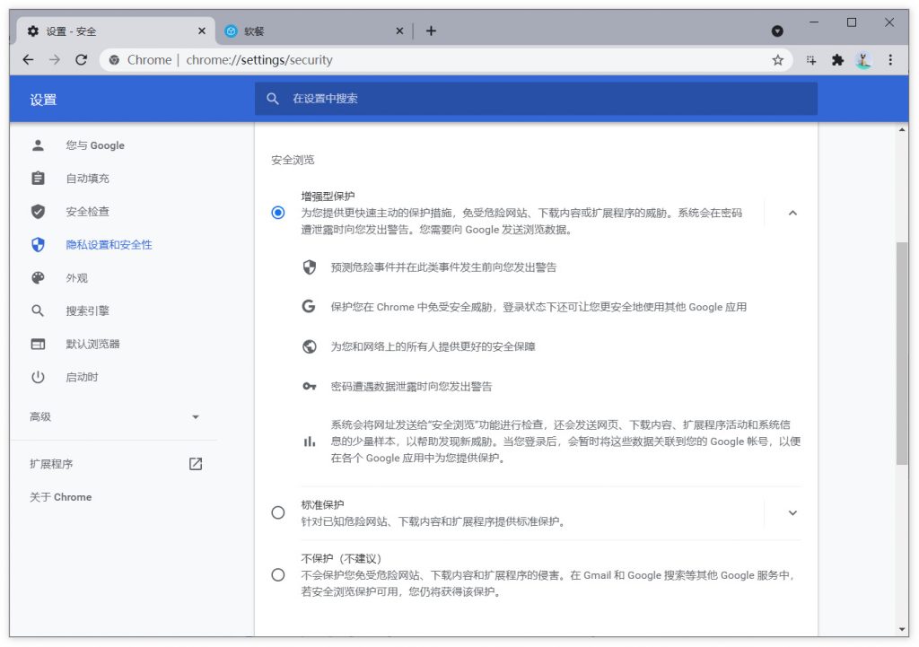
Task: Choose 标准保护 protection level
Action: [x=278, y=512]
